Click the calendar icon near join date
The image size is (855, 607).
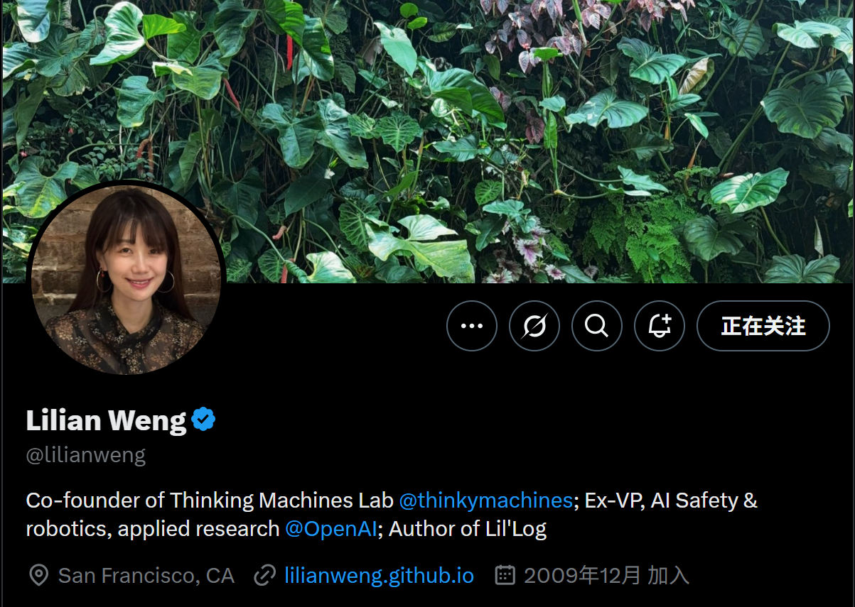pos(505,575)
